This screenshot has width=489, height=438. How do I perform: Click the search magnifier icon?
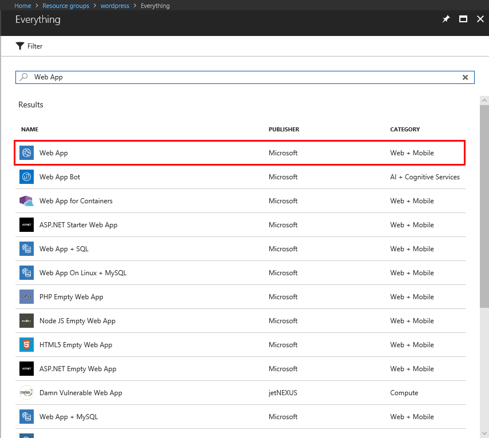click(x=23, y=77)
